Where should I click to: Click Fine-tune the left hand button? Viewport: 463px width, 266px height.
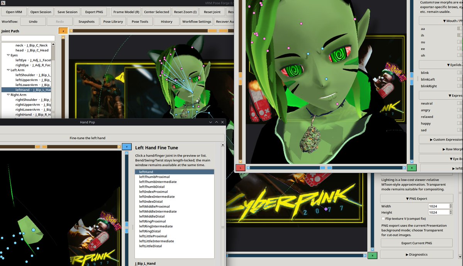click(87, 138)
